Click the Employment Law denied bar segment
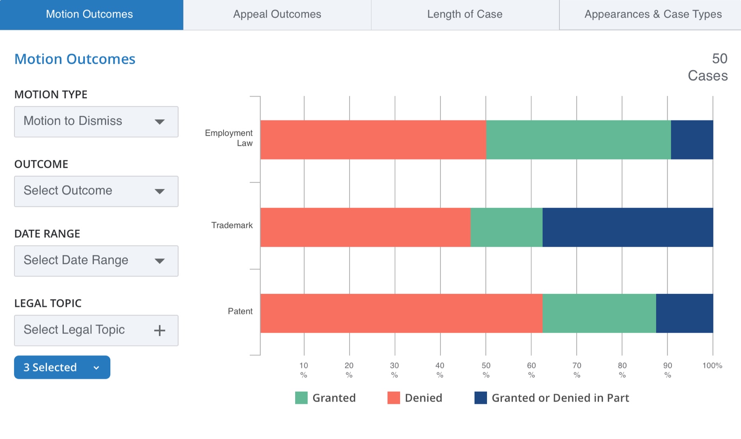 coord(373,140)
